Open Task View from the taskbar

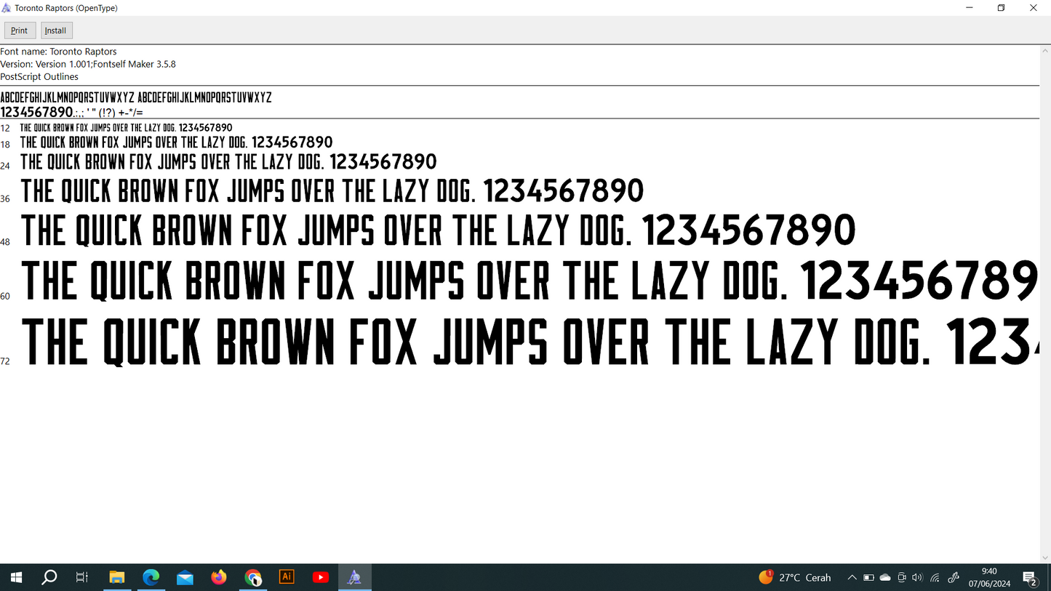(x=82, y=577)
